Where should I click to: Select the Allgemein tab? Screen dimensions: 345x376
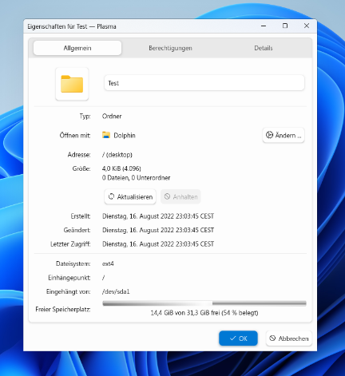coord(77,48)
